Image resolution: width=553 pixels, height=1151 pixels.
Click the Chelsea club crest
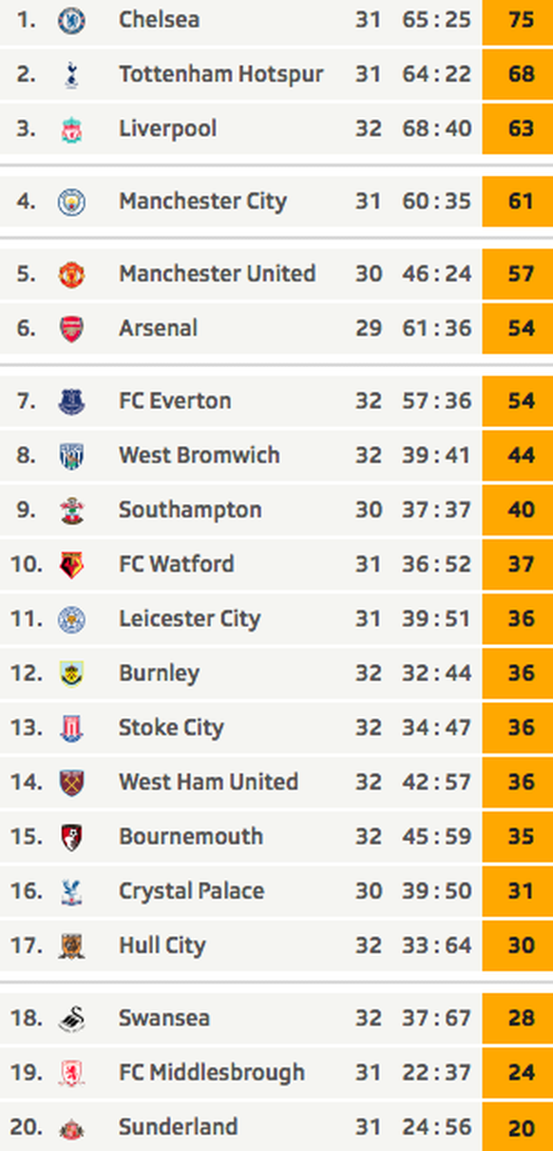(71, 19)
